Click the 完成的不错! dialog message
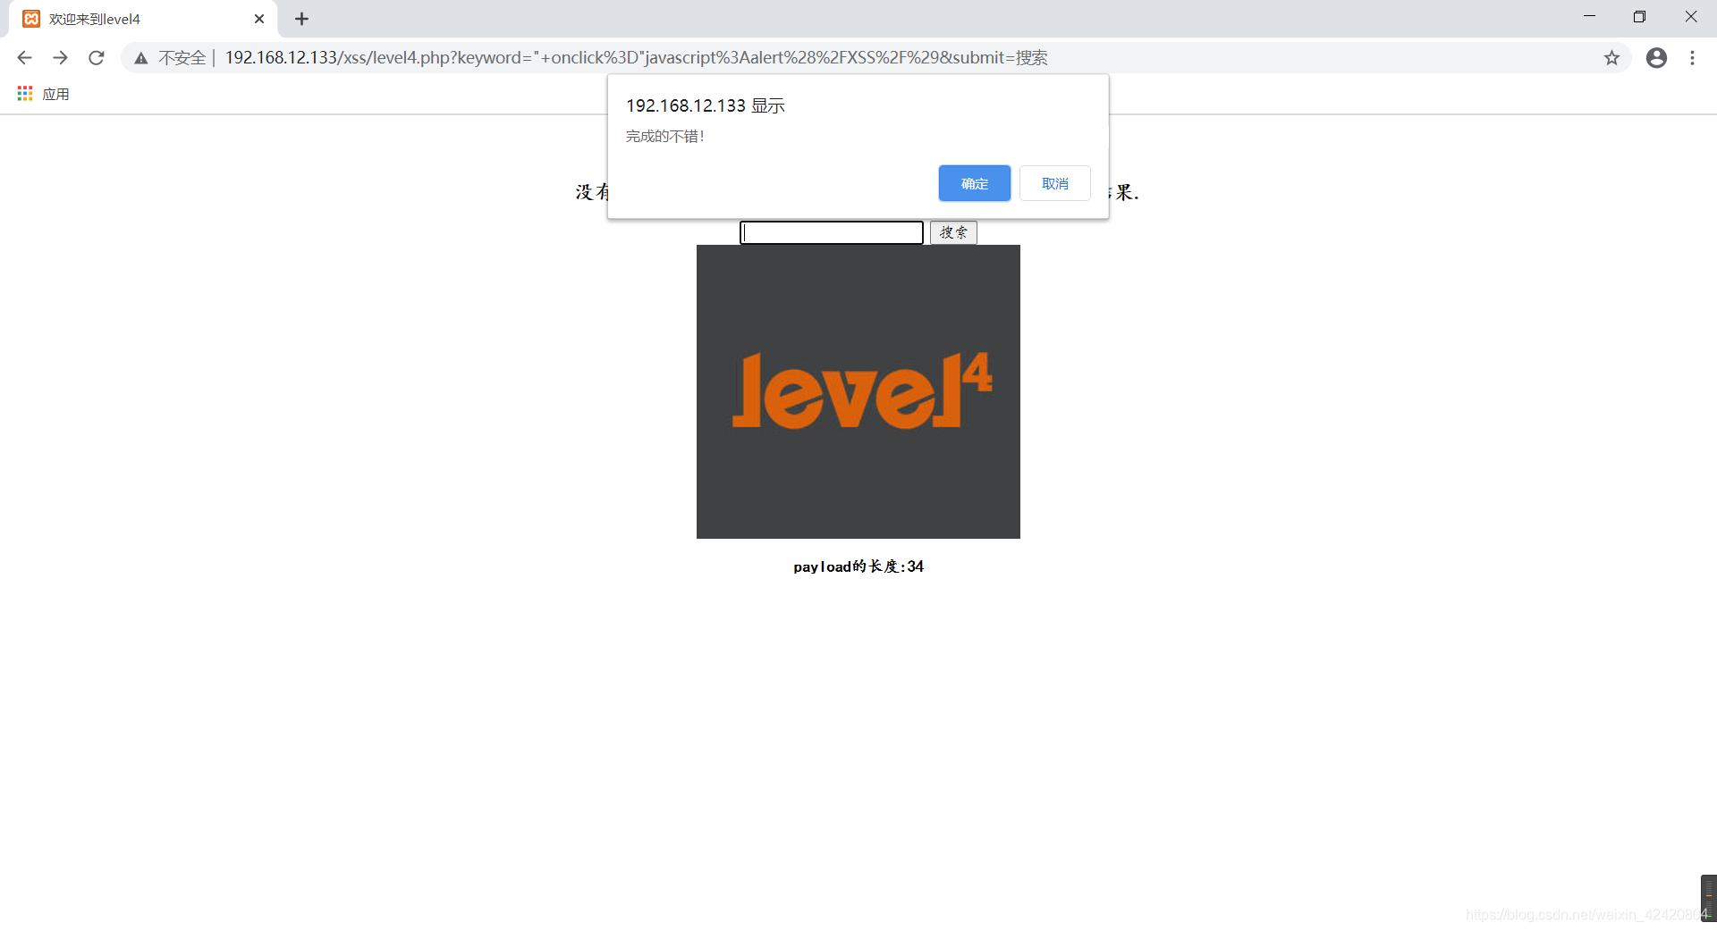 tap(664, 136)
